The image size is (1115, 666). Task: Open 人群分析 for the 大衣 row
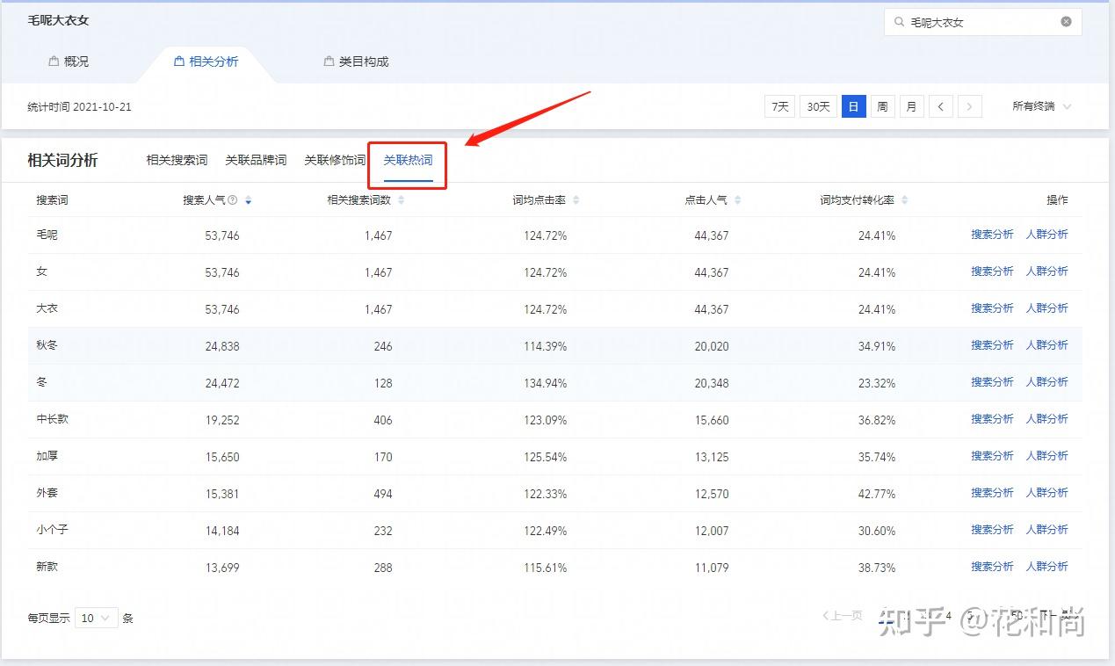click(x=1047, y=308)
